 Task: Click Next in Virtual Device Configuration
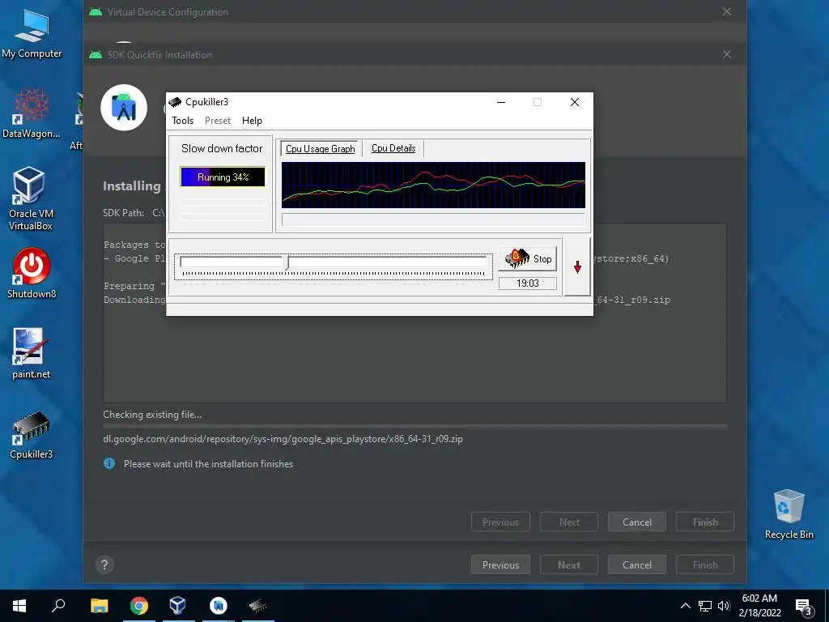tap(569, 564)
